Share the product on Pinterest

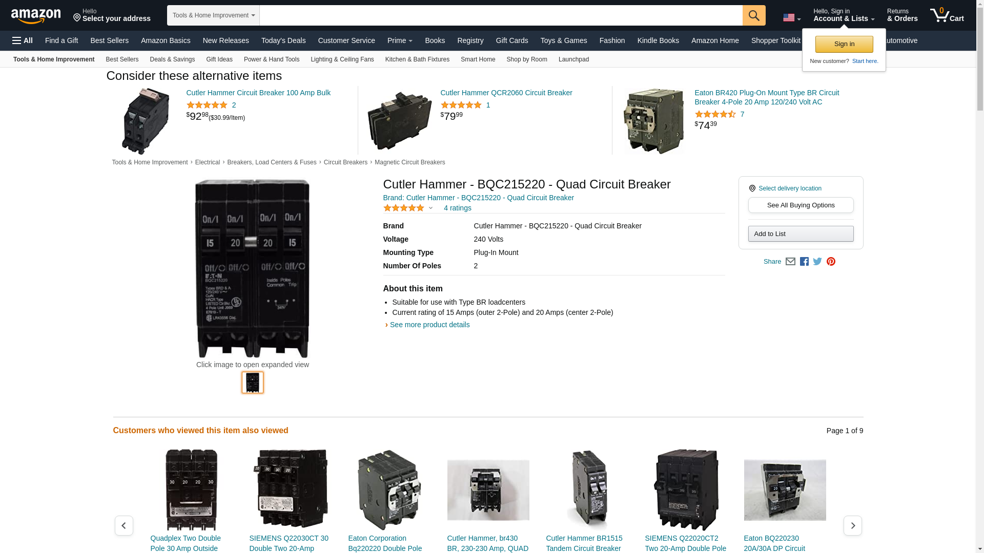831,262
